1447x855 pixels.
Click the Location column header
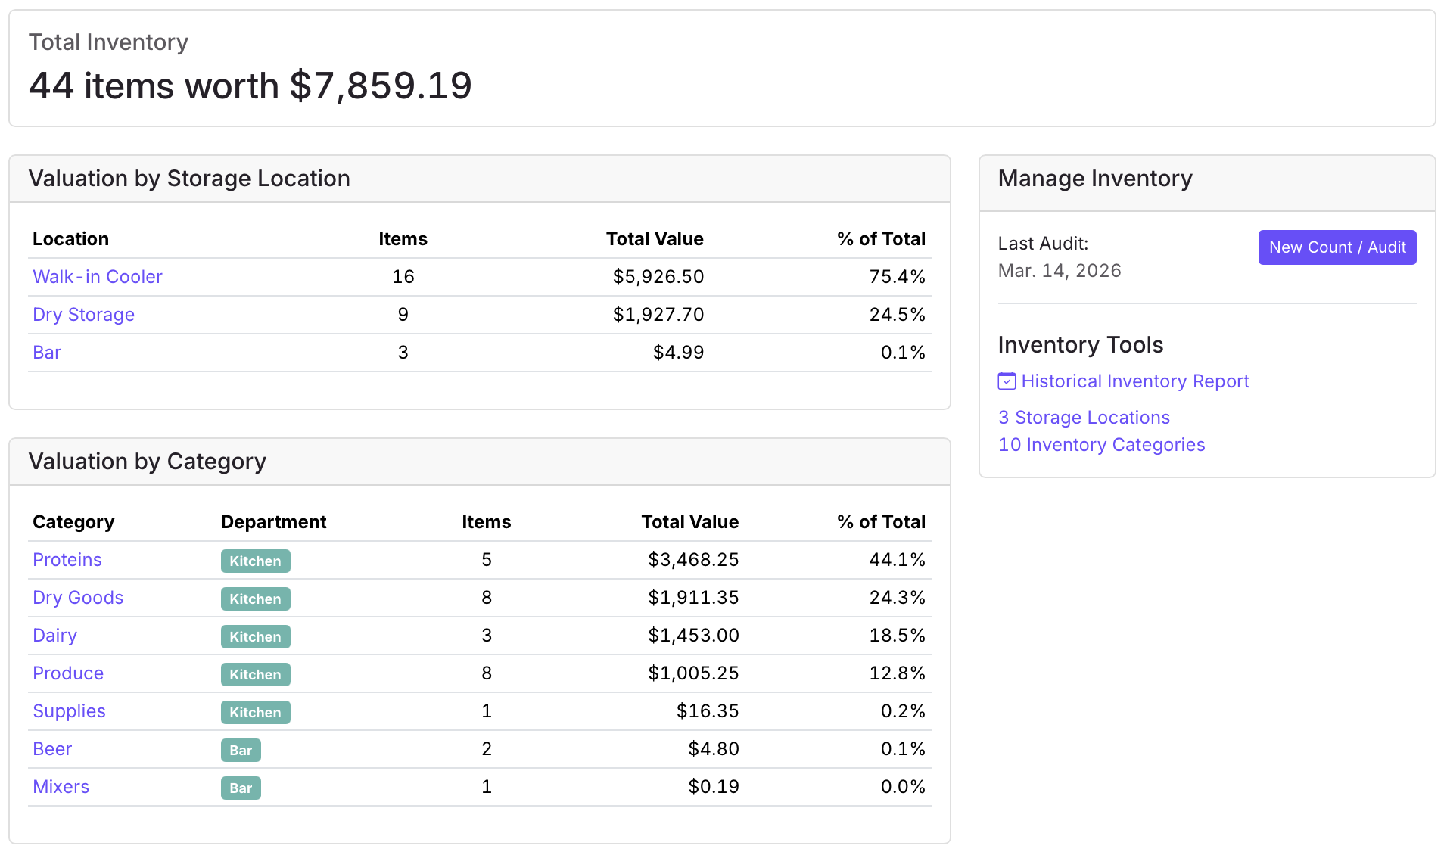pos(70,239)
